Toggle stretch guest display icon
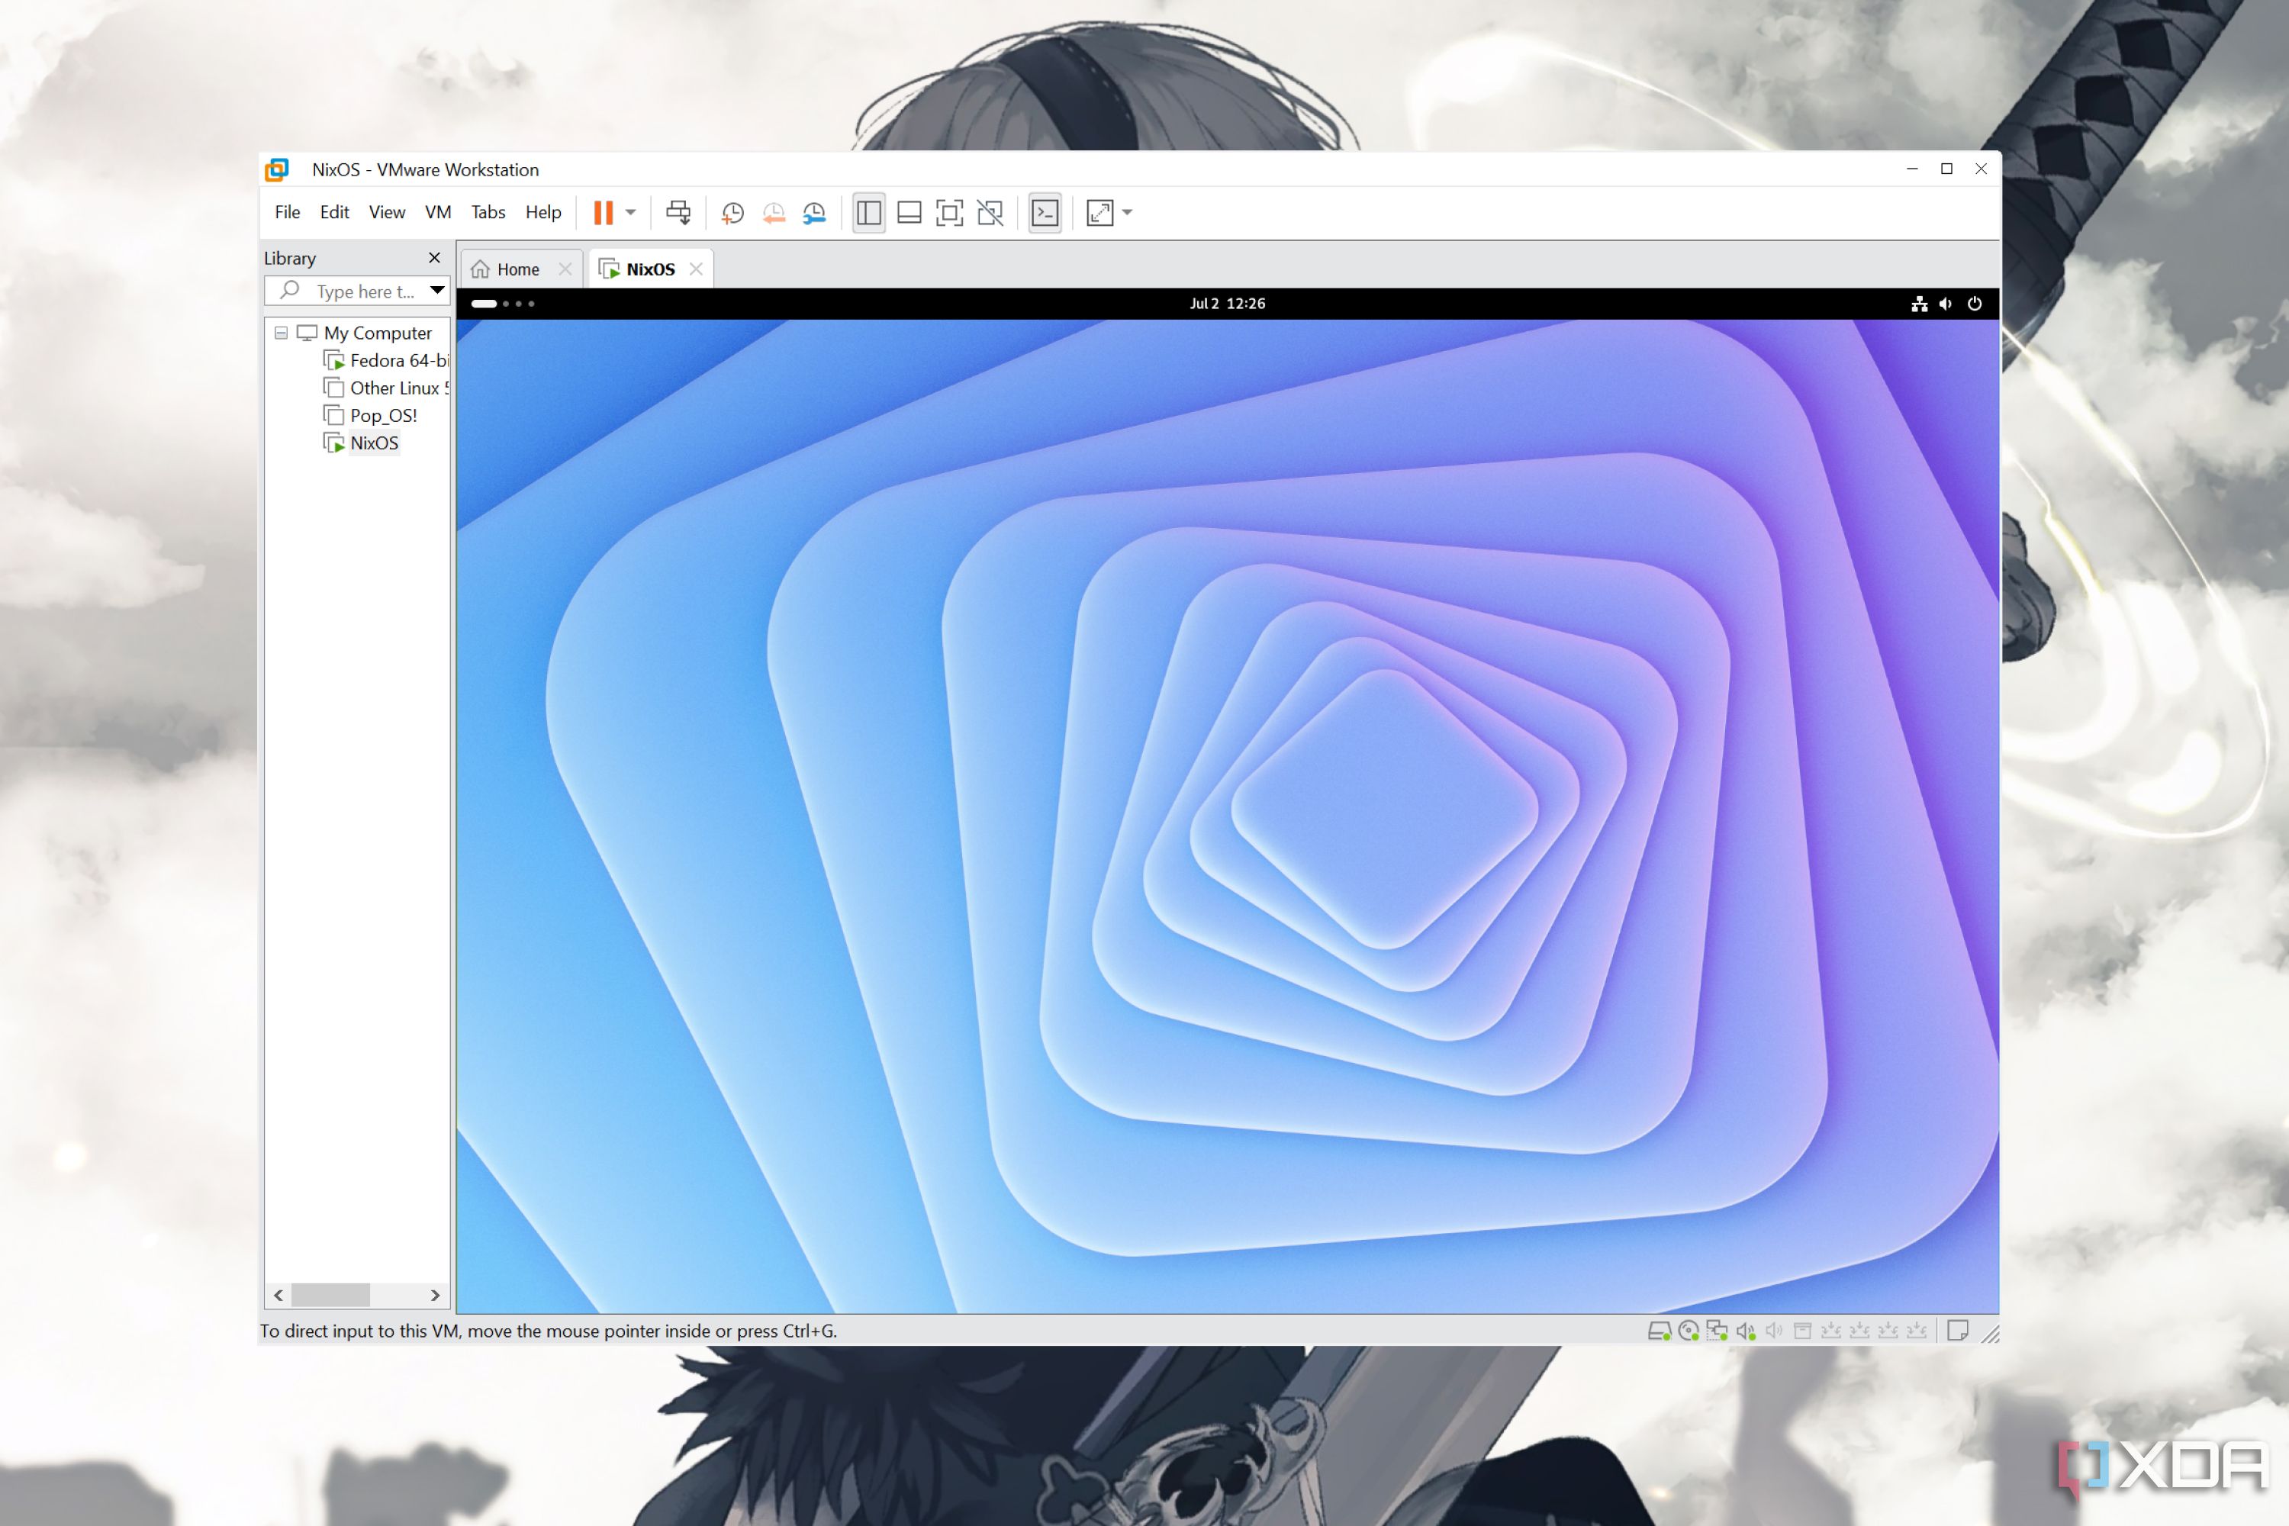The height and width of the screenshot is (1526, 2289). 1102,211
